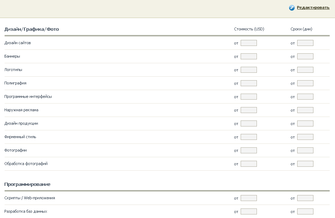Viewport: 335px width, 218px height.
Task: Click the Логотипы days field
Action: tap(305, 70)
